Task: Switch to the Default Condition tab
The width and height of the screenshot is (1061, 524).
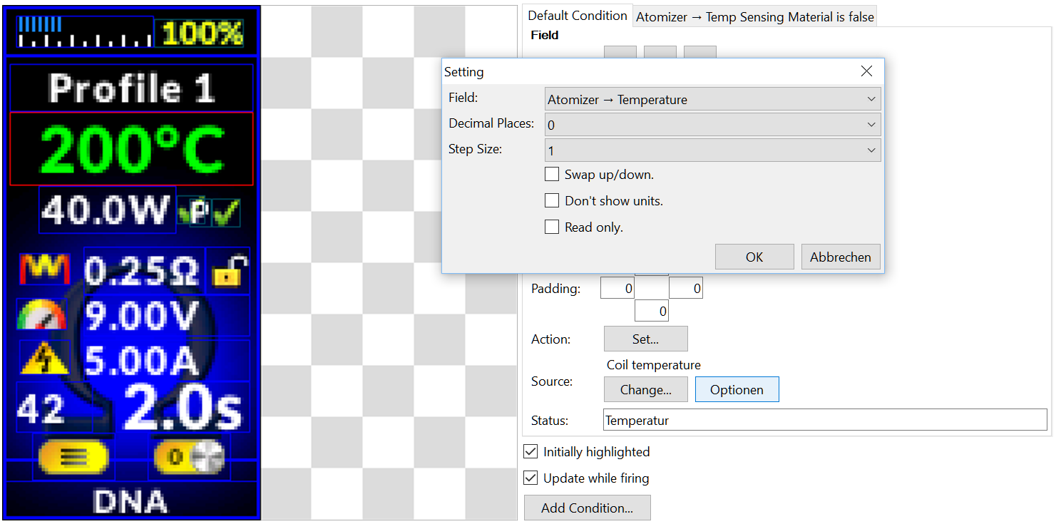Action: [578, 16]
